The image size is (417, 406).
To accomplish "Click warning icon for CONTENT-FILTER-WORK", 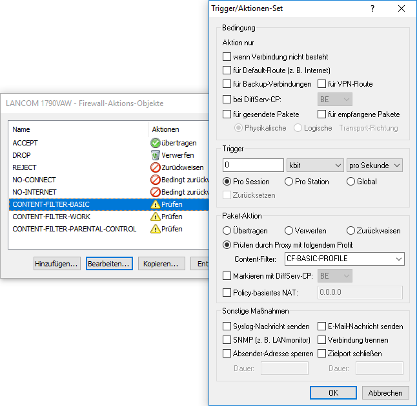I will (x=155, y=217).
